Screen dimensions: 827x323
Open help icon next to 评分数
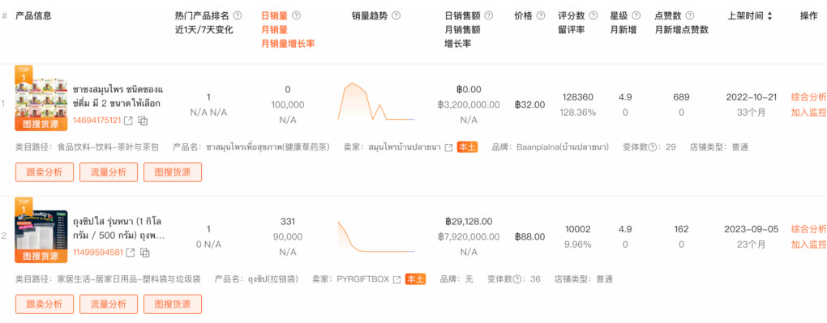coord(593,16)
